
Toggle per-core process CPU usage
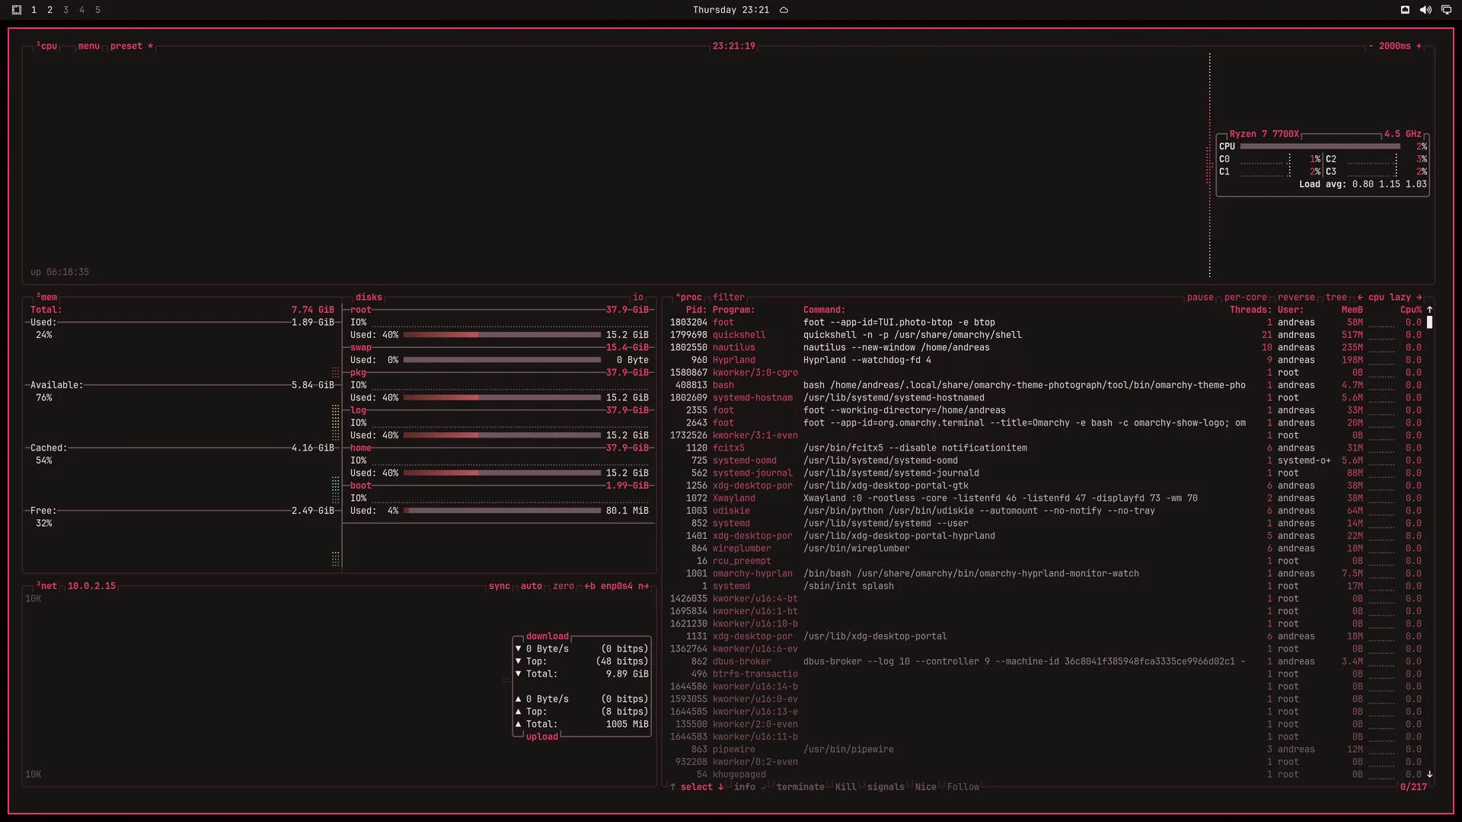click(x=1246, y=298)
